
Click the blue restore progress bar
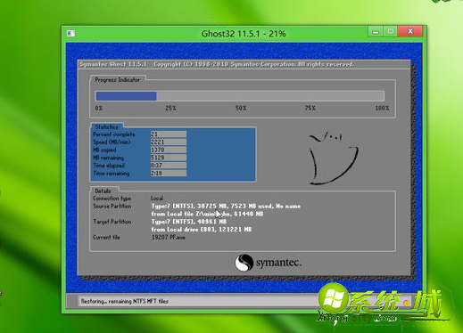[126, 96]
